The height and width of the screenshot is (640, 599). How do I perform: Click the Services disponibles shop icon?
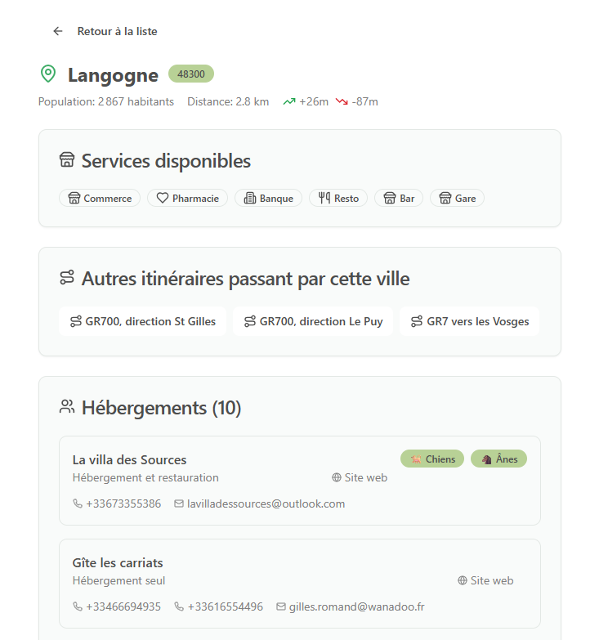(x=67, y=160)
